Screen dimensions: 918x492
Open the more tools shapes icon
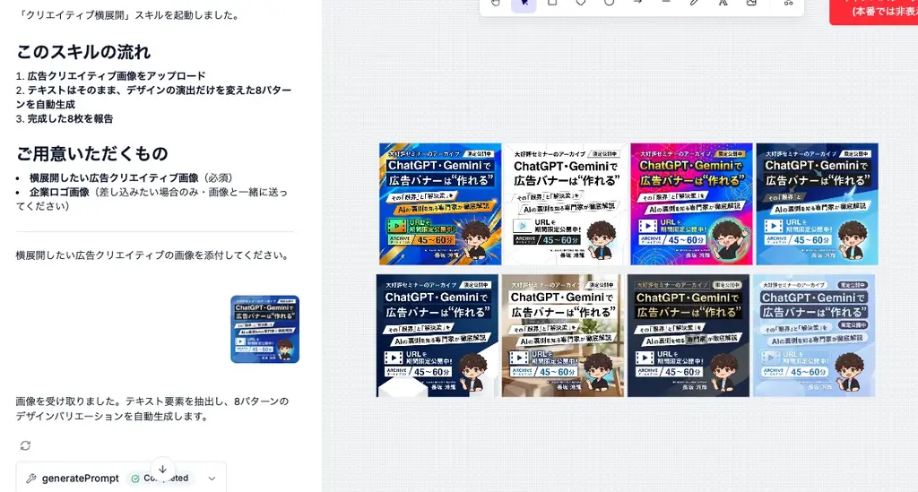coord(788,3)
